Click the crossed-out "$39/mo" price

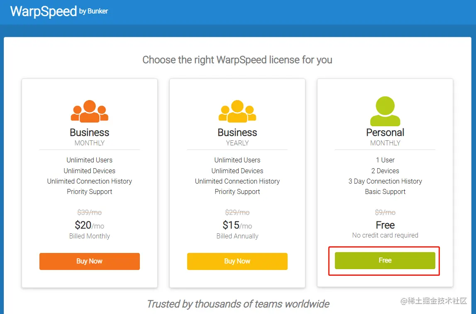(90, 213)
